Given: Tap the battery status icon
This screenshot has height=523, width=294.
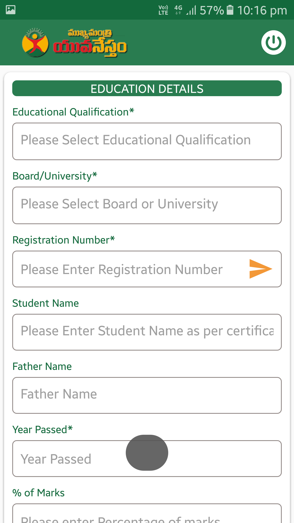Looking at the screenshot, I should [230, 10].
